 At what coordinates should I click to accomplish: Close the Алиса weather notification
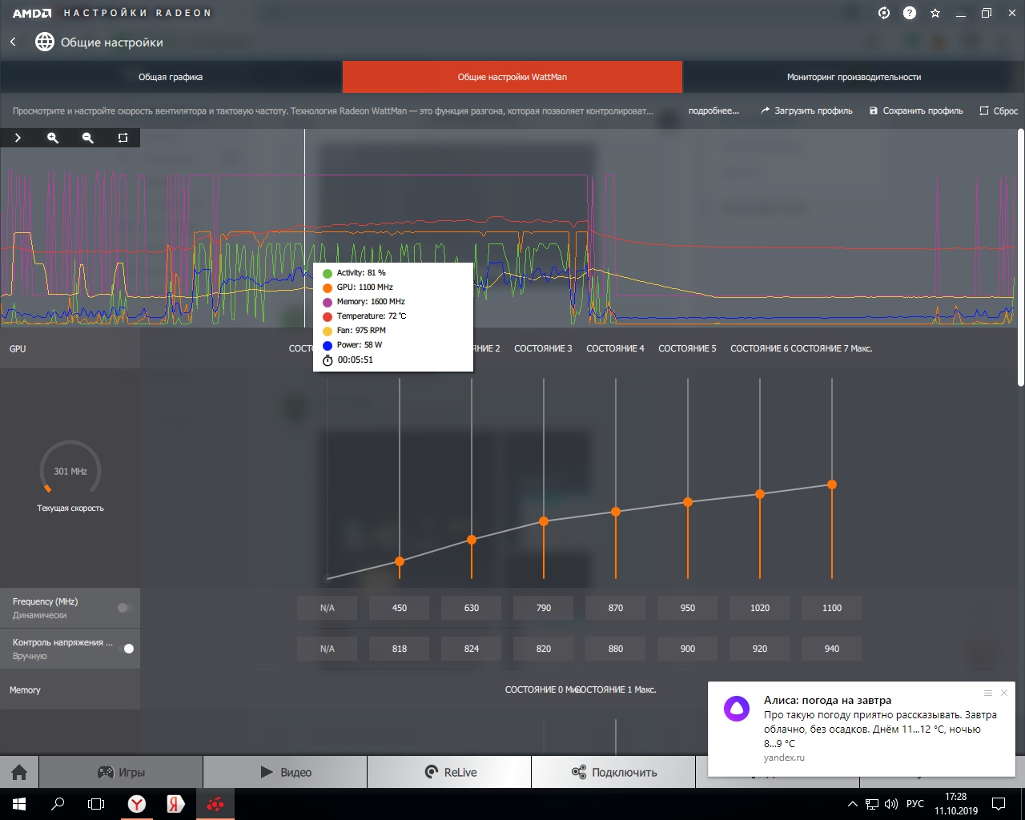point(1004,693)
